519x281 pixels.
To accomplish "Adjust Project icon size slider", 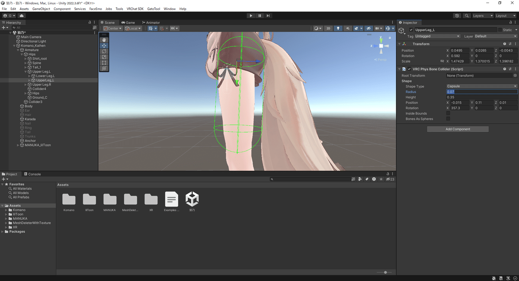I will click(384, 272).
